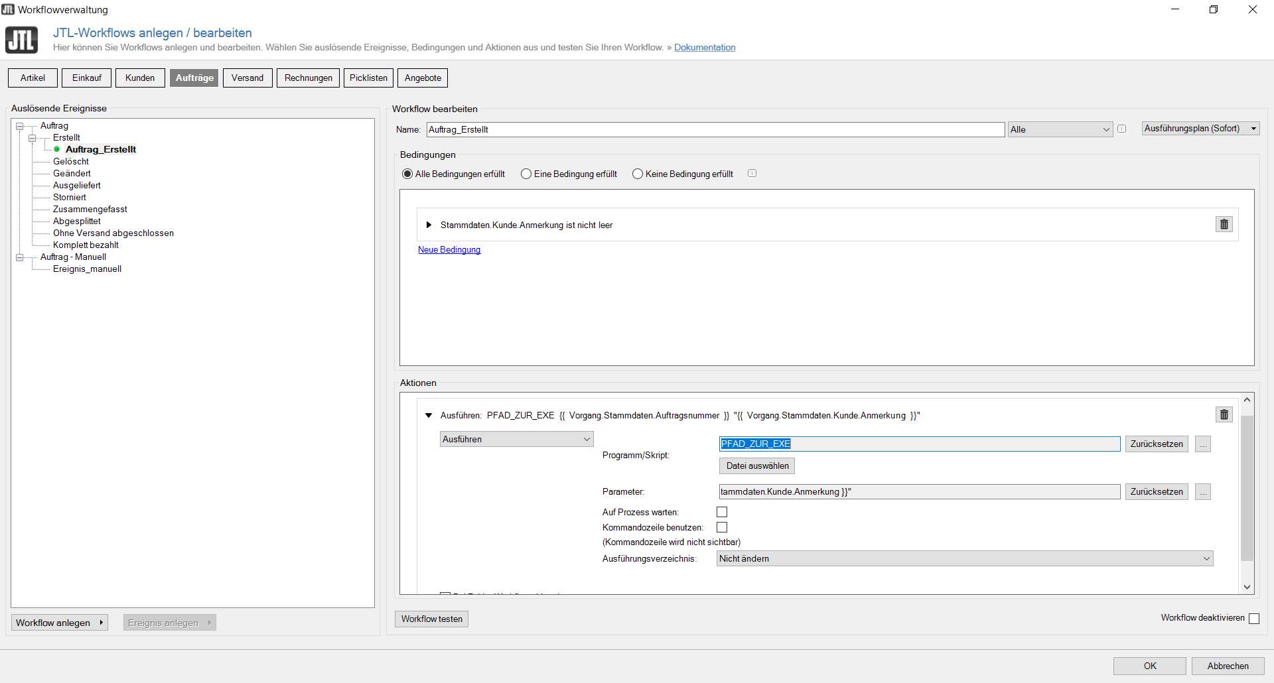Screen dimensions: 1274x683
Task: Click the Ereignis anlegen button
Action: pyautogui.click(x=169, y=623)
